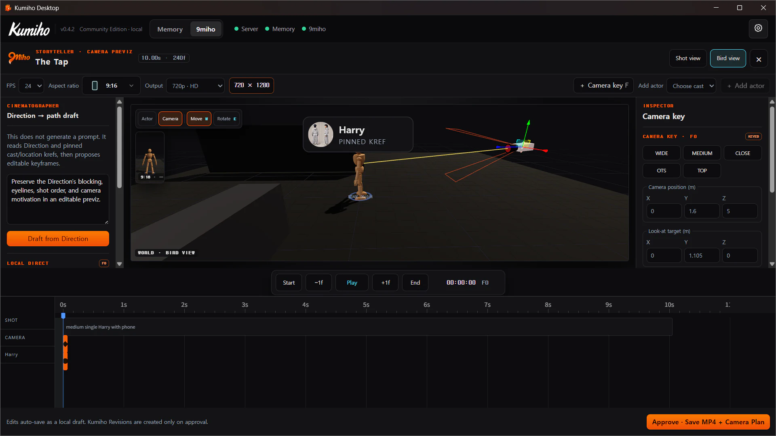Click the first camera keyframe diamond
Viewport: 776px width, 436px height.
[65, 344]
